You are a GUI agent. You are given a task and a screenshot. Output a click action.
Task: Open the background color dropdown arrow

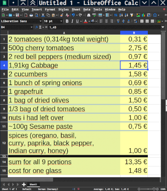96,21
